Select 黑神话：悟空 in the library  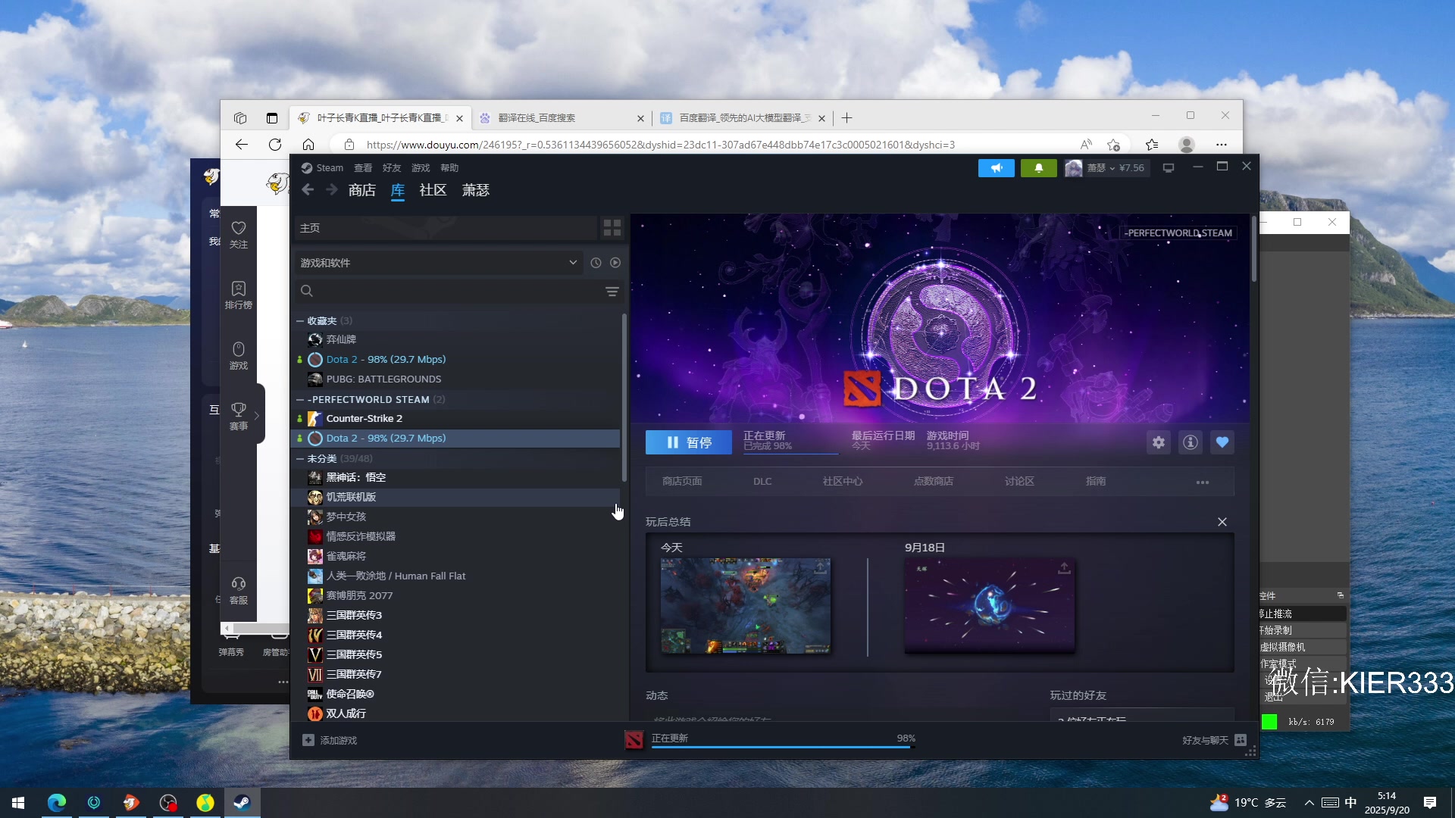pos(456,478)
